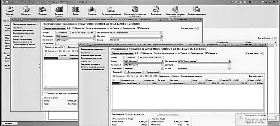Screen dimensions: 280x126
Task: Open the Администрирование section
Action: point(197,11)
